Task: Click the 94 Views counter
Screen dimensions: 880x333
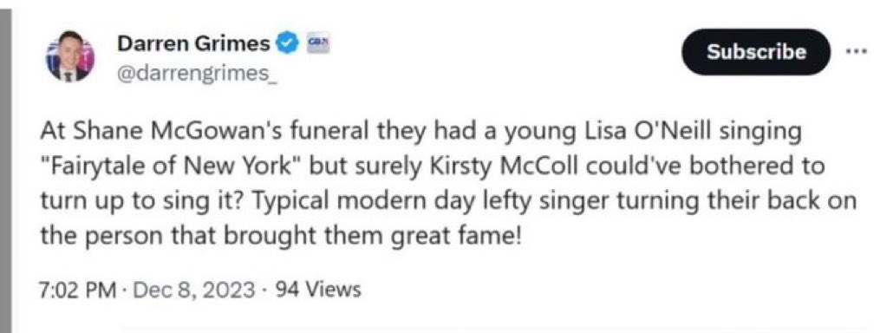Action: 311,291
